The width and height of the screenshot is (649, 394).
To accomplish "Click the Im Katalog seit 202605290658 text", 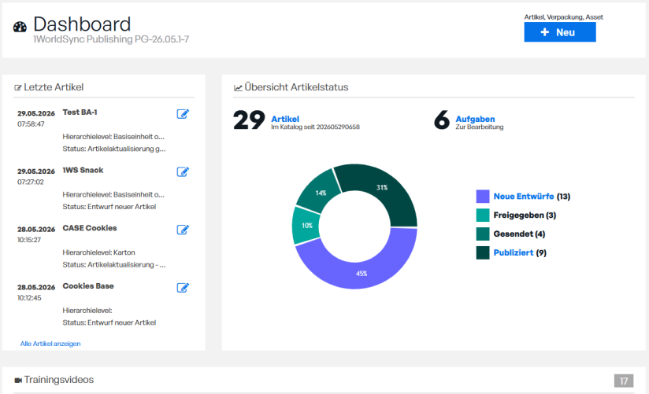I will pyautogui.click(x=315, y=127).
